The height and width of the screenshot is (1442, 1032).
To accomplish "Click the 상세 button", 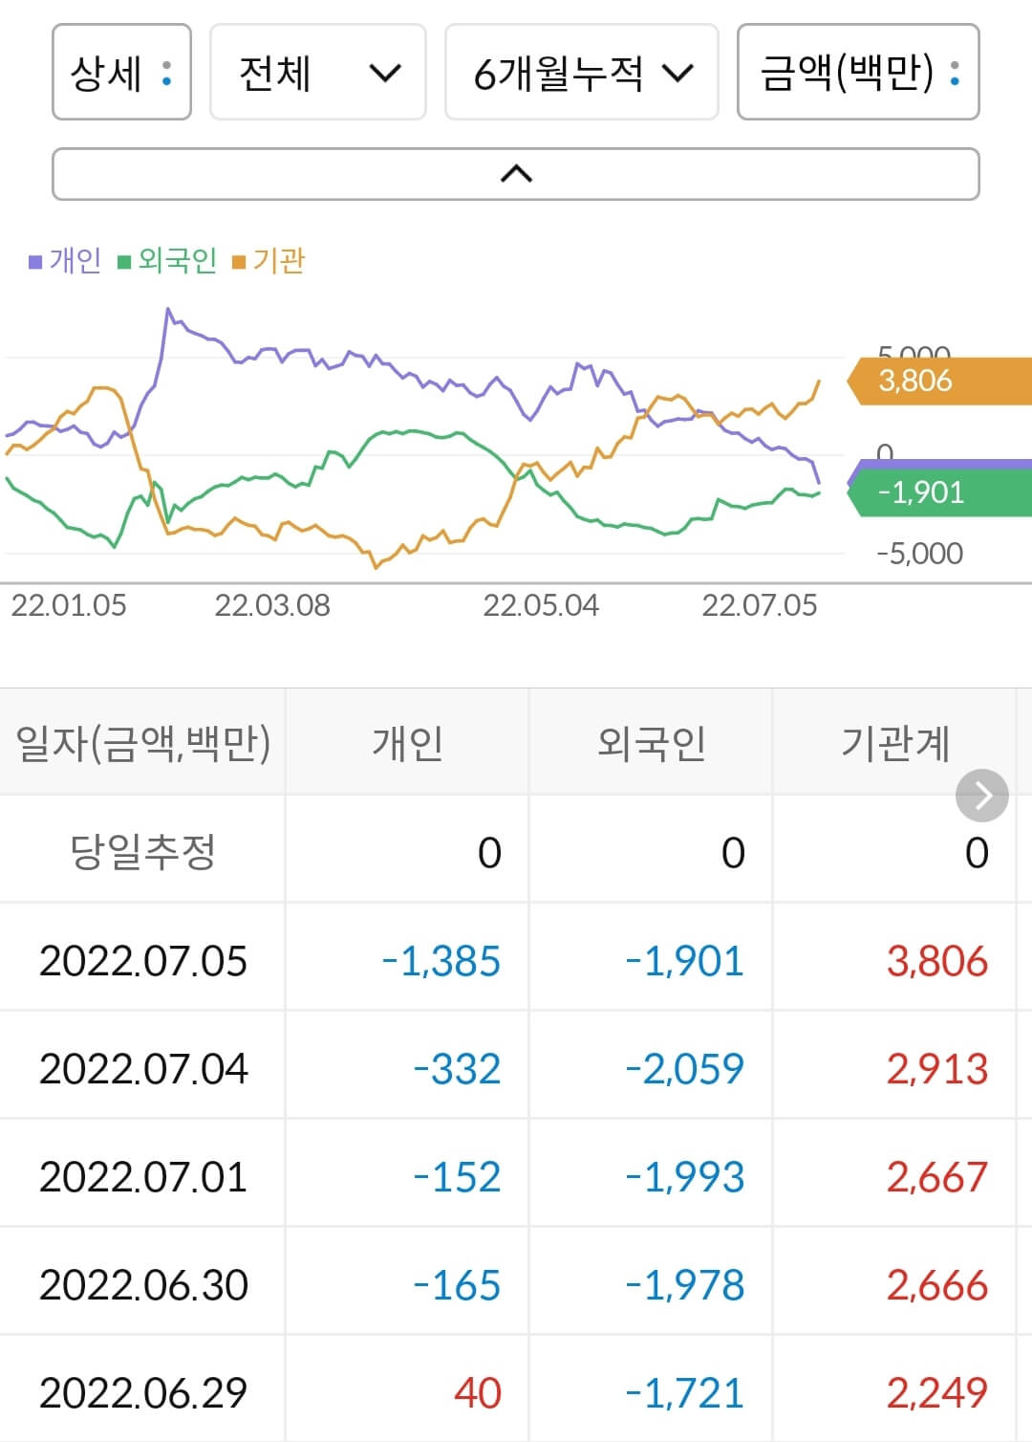I will [x=121, y=75].
